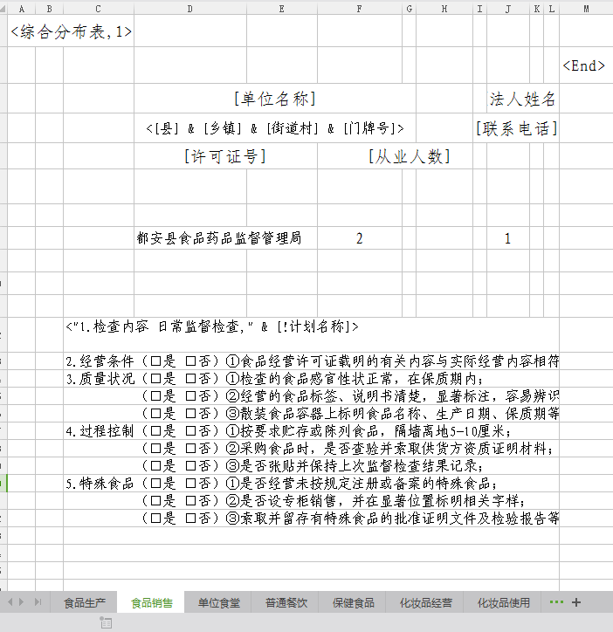Select column D by its header
613x632 pixels.
189,8
